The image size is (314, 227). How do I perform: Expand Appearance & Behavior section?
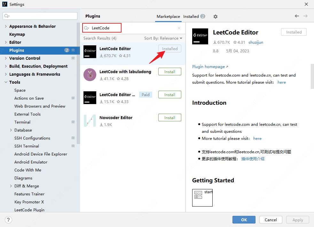pyautogui.click(x=6, y=26)
